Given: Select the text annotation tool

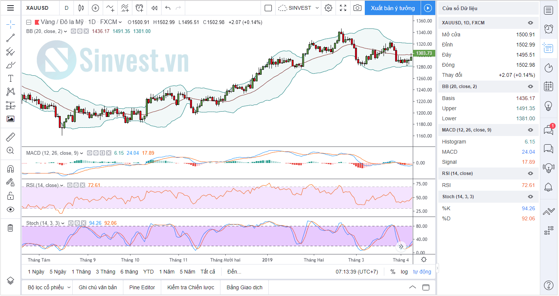Looking at the screenshot, I should [10, 78].
